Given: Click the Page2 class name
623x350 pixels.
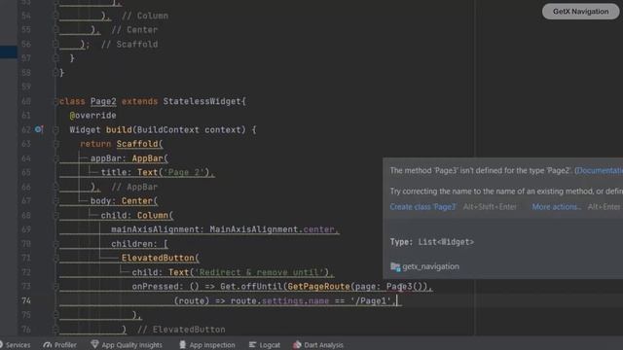Looking at the screenshot, I should pyautogui.click(x=103, y=101).
